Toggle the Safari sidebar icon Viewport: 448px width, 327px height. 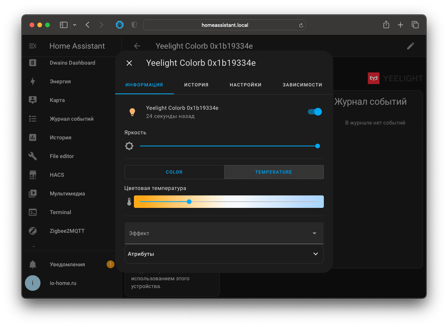[x=64, y=25]
